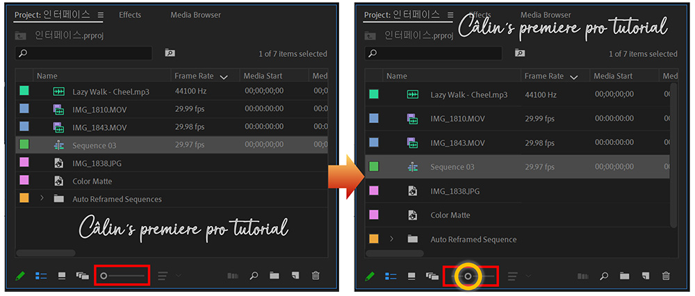This screenshot has width=695, height=296.
Task: Select the Project: 인터페이스 tab in right panel
Action: pyautogui.click(x=402, y=15)
